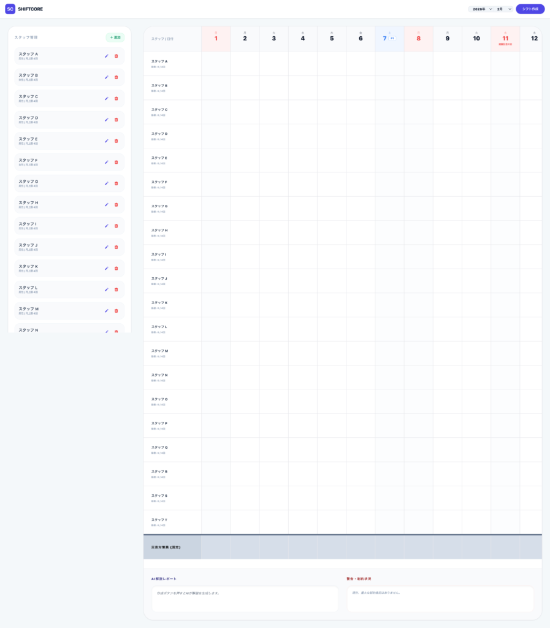Image resolution: width=550 pixels, height=628 pixels.
Task: Click the edit pencil for スタッフ D
Action: click(106, 120)
